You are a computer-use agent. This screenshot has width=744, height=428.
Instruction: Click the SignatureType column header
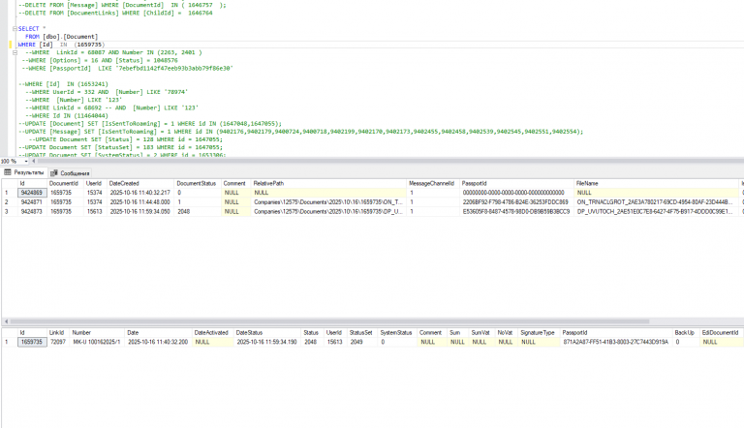coord(537,332)
